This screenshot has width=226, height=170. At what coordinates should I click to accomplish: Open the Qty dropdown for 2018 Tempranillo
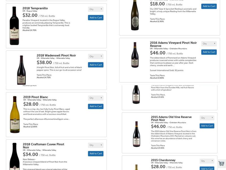point(95,9)
